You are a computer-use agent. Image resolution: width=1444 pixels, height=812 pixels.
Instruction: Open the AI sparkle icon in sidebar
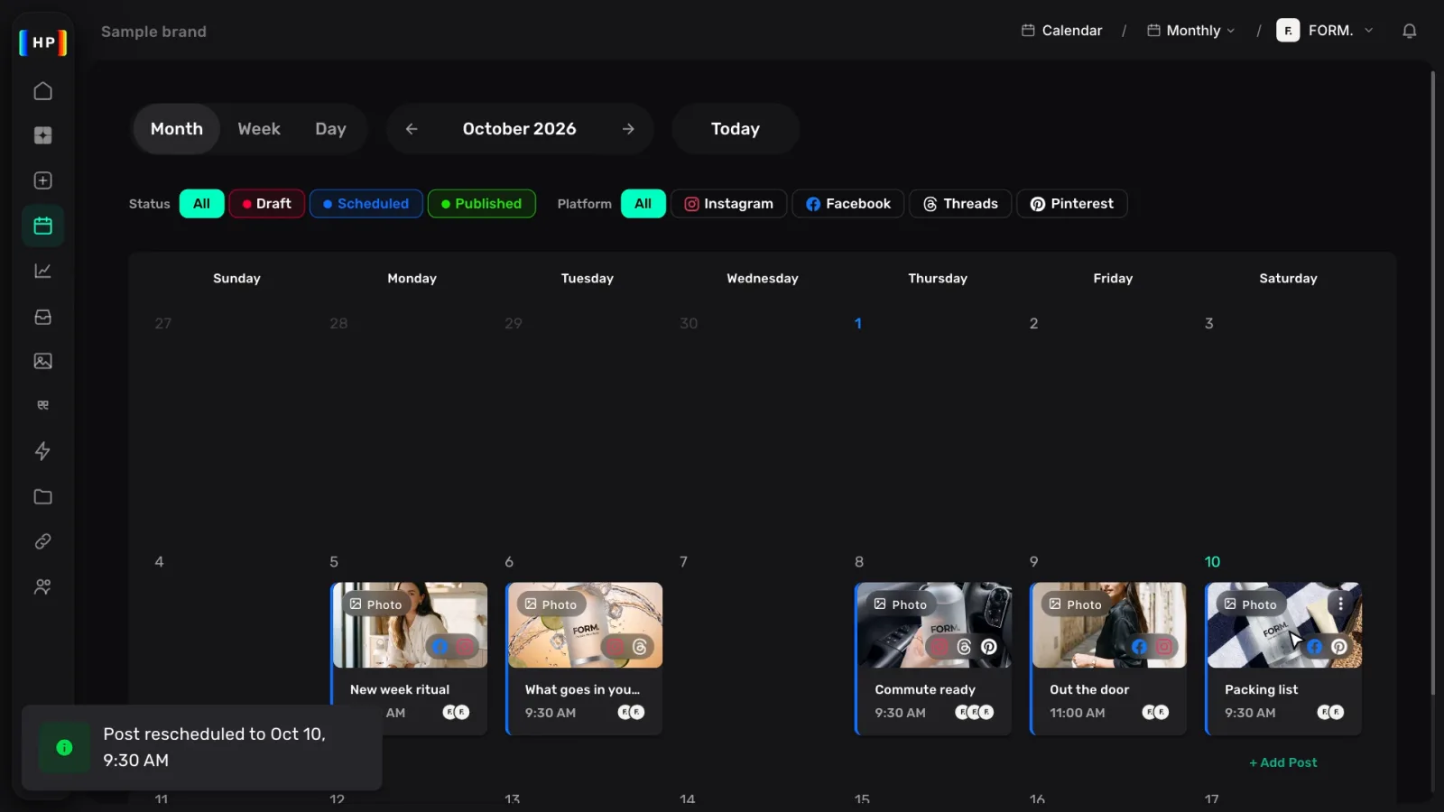[42, 135]
